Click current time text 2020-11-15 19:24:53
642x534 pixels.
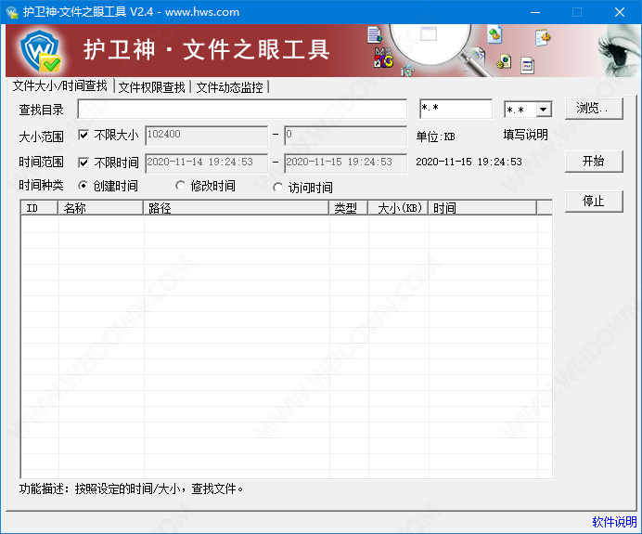pos(469,162)
